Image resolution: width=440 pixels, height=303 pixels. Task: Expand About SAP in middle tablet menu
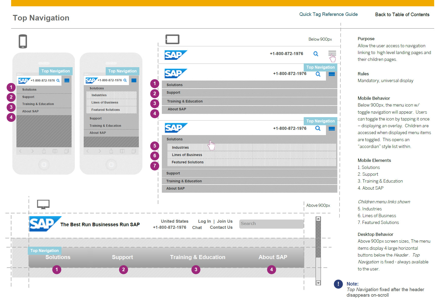tap(249, 109)
